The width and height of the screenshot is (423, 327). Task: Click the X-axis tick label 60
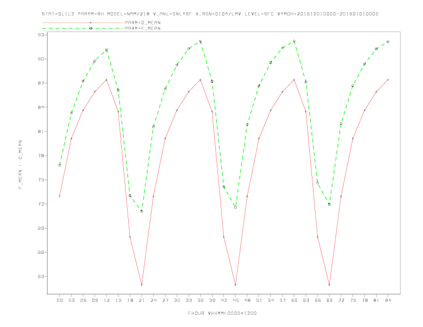coord(294,300)
